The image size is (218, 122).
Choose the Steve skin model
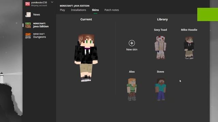tap(160, 89)
